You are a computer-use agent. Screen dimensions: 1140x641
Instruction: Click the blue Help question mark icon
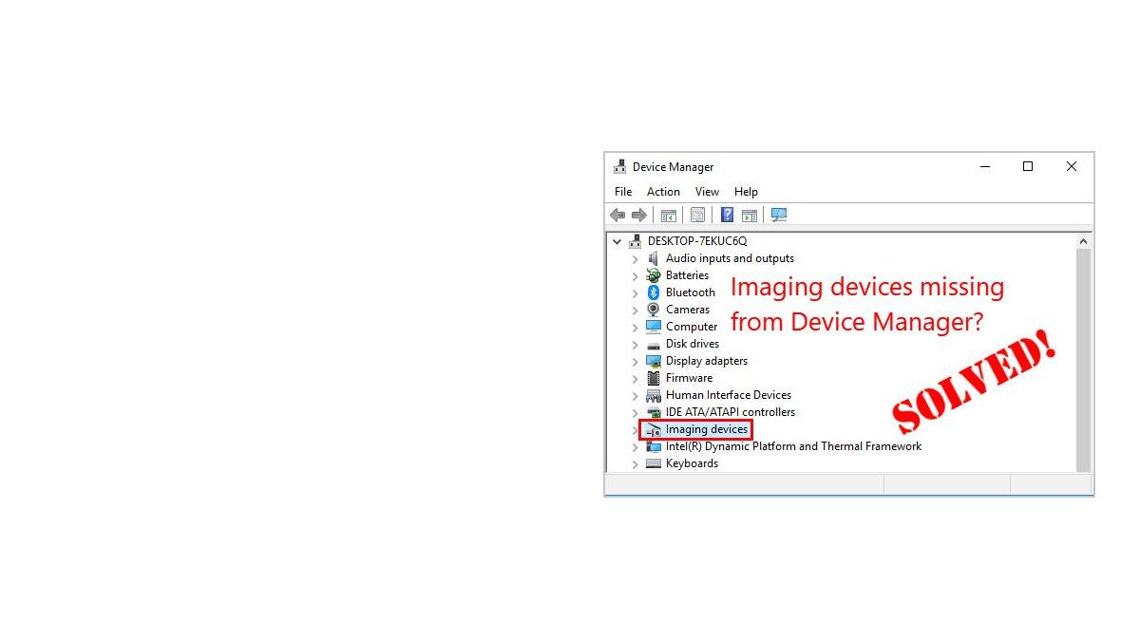(727, 216)
